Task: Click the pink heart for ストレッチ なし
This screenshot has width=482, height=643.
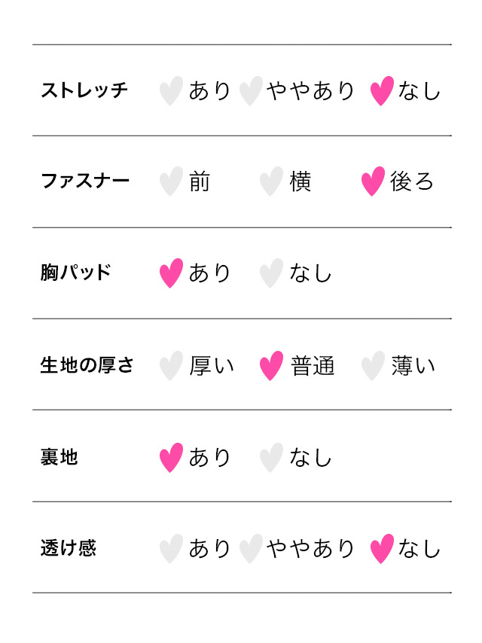Action: (382, 91)
